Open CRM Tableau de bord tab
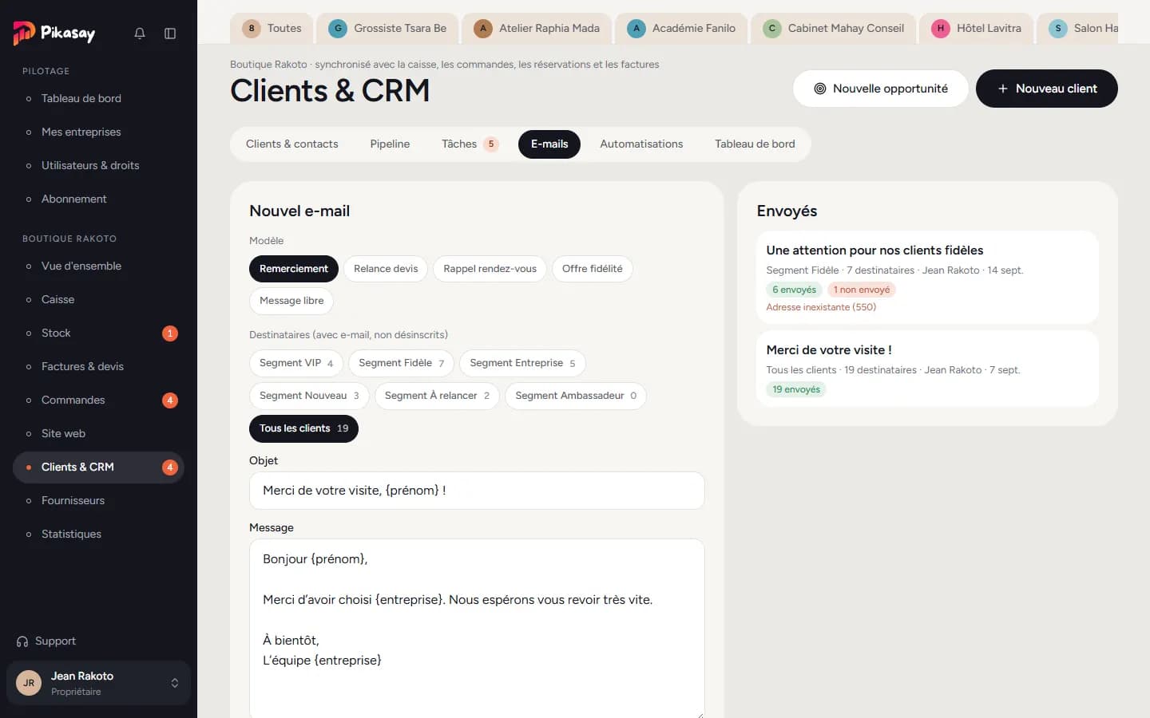1150x718 pixels. pyautogui.click(x=755, y=144)
